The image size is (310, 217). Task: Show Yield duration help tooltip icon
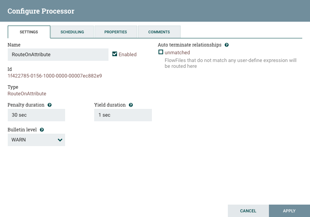tap(131, 105)
